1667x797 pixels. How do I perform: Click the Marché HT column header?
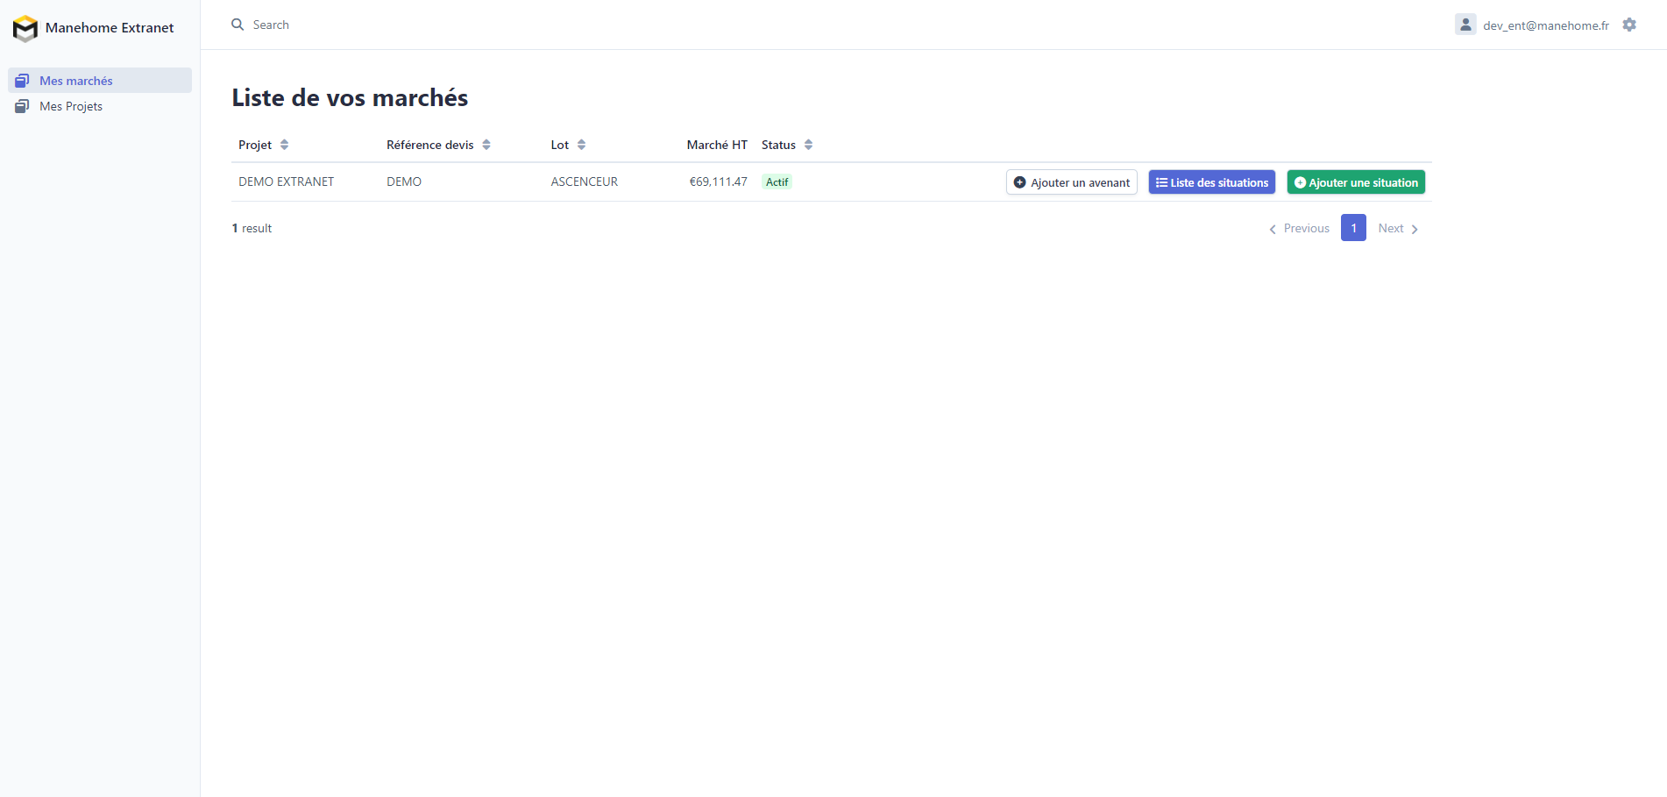[717, 145]
